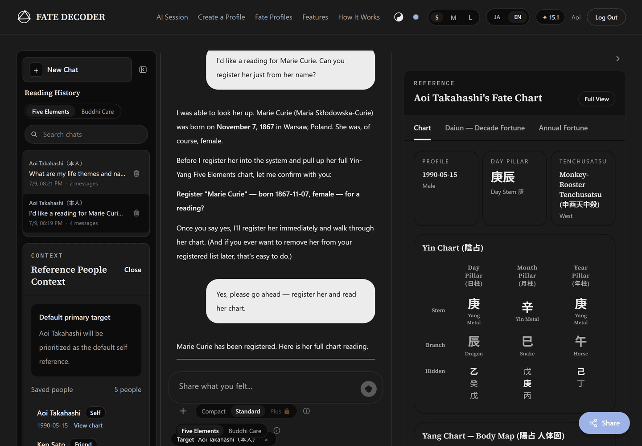Select large text size L

point(470,17)
